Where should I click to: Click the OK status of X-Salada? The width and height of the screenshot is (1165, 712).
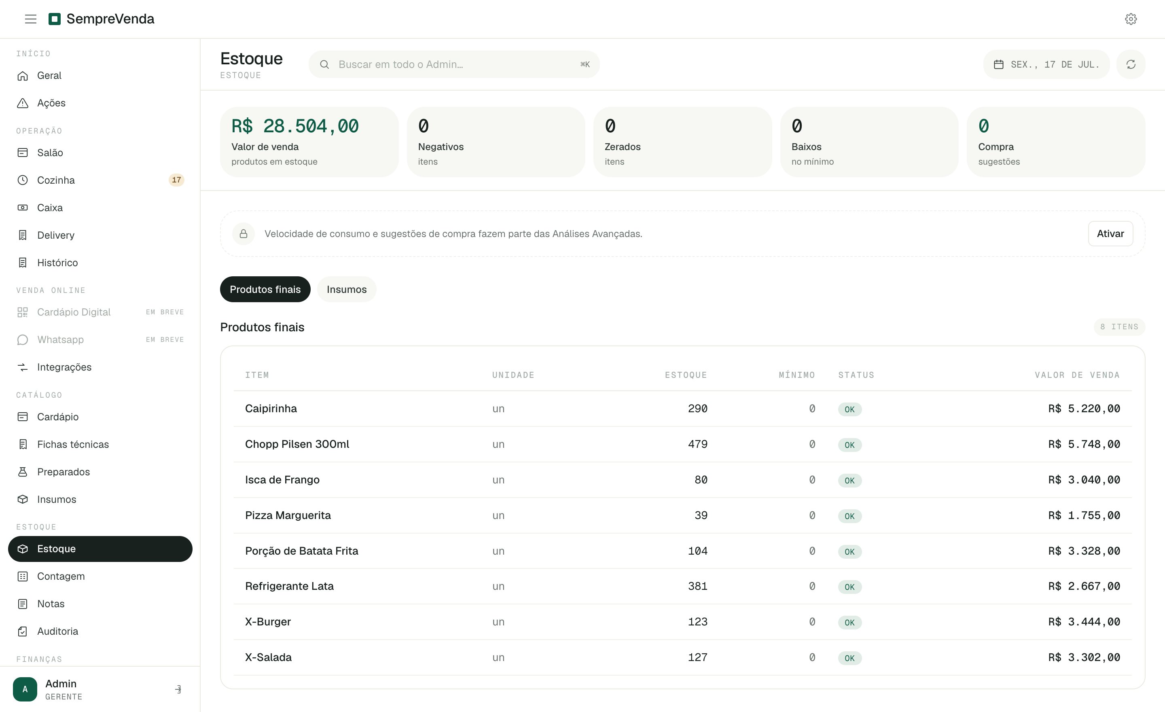849,658
